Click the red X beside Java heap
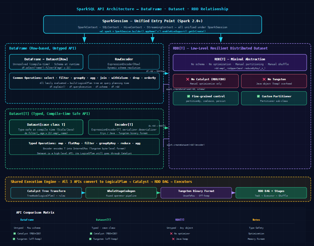Screen dimensions: 314x246 click(x=173, y=239)
